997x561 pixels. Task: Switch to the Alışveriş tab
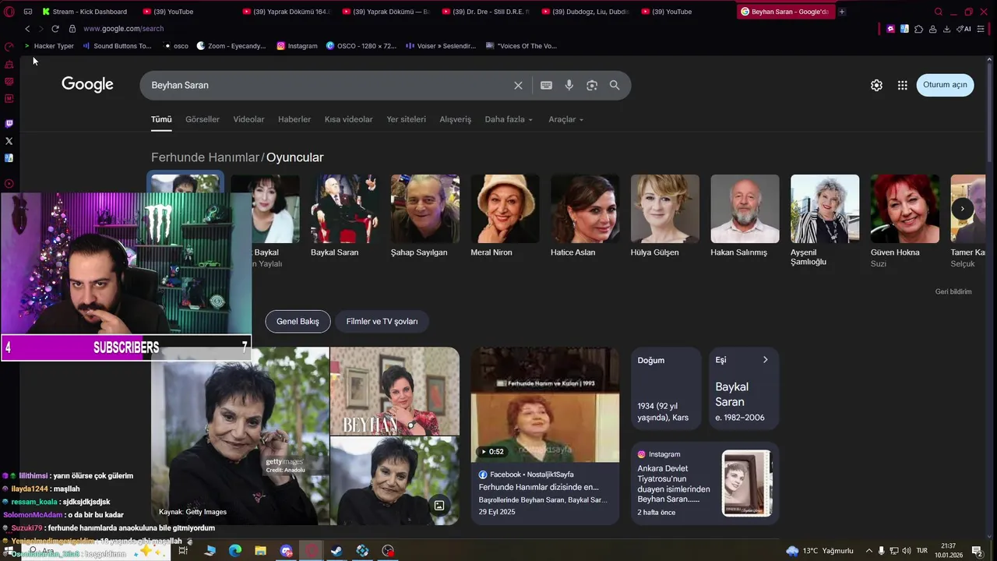[x=456, y=119]
